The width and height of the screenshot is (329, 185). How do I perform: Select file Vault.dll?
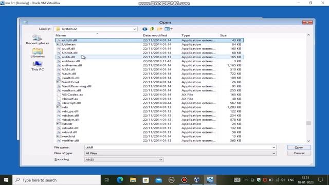(x=149, y=73)
